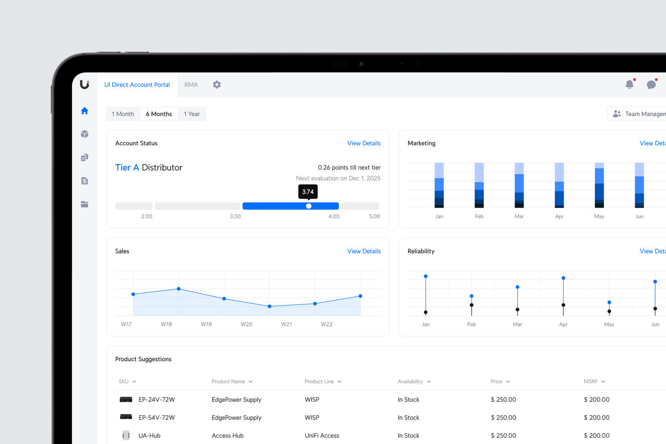Open settings gear icon in top bar
The image size is (666, 444).
[x=217, y=85]
